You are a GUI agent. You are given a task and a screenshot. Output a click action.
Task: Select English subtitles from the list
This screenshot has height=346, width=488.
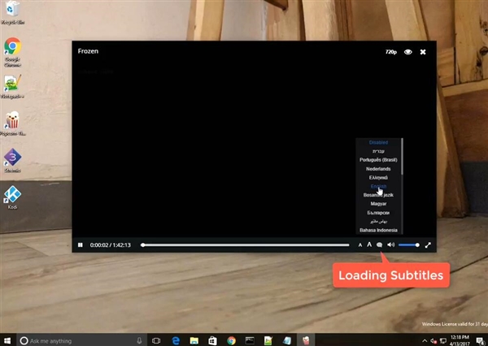[x=378, y=186]
